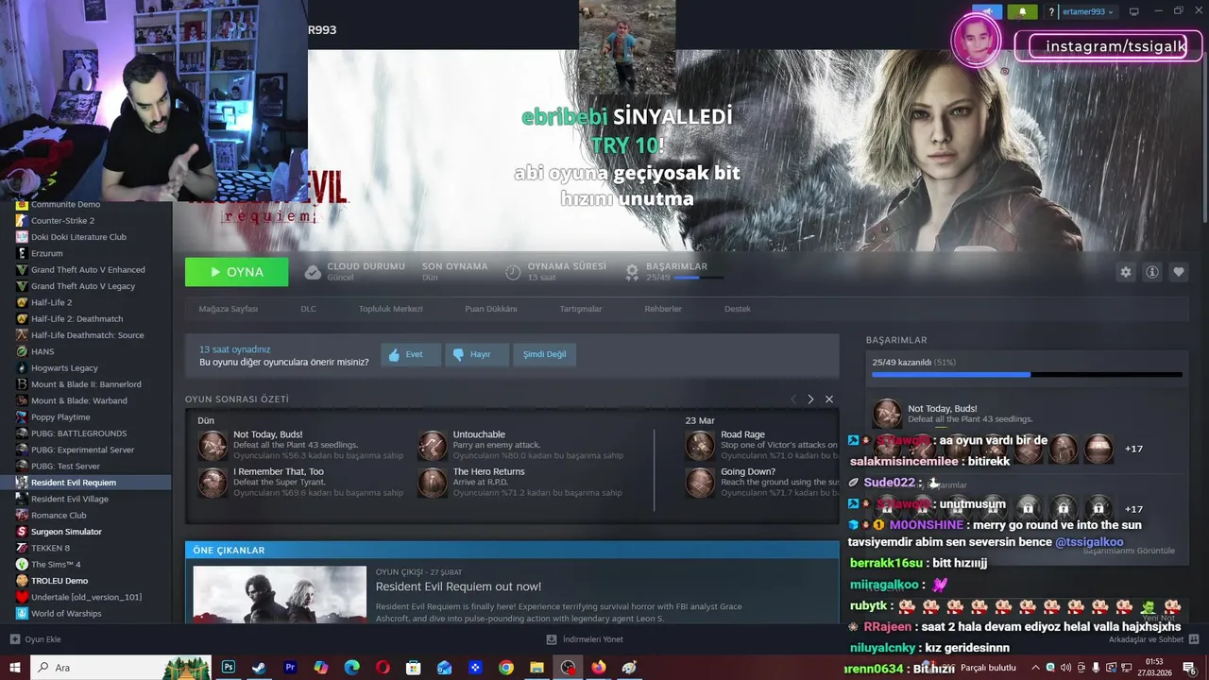Click the PUBG: BATTLEGROUNDS game icon
The width and height of the screenshot is (1209, 680).
tap(23, 433)
